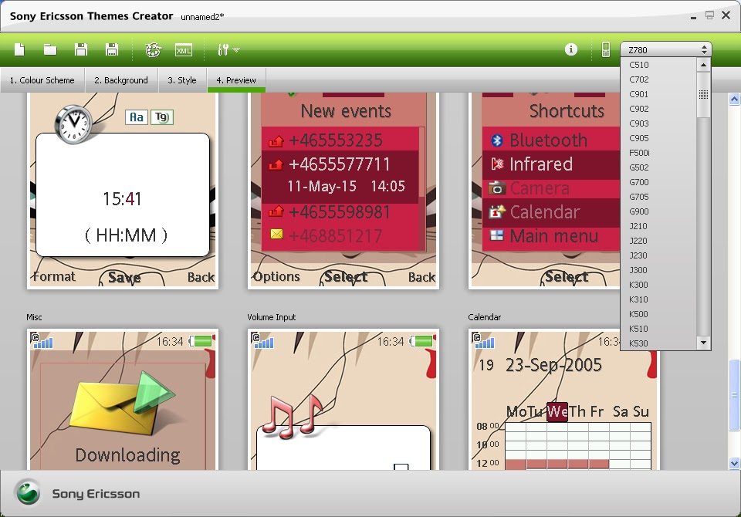Viewport: 741px width, 517px height.
Task: Select the Preview tab
Action: coord(236,80)
